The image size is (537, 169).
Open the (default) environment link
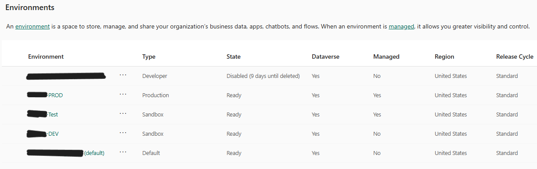coord(66,153)
